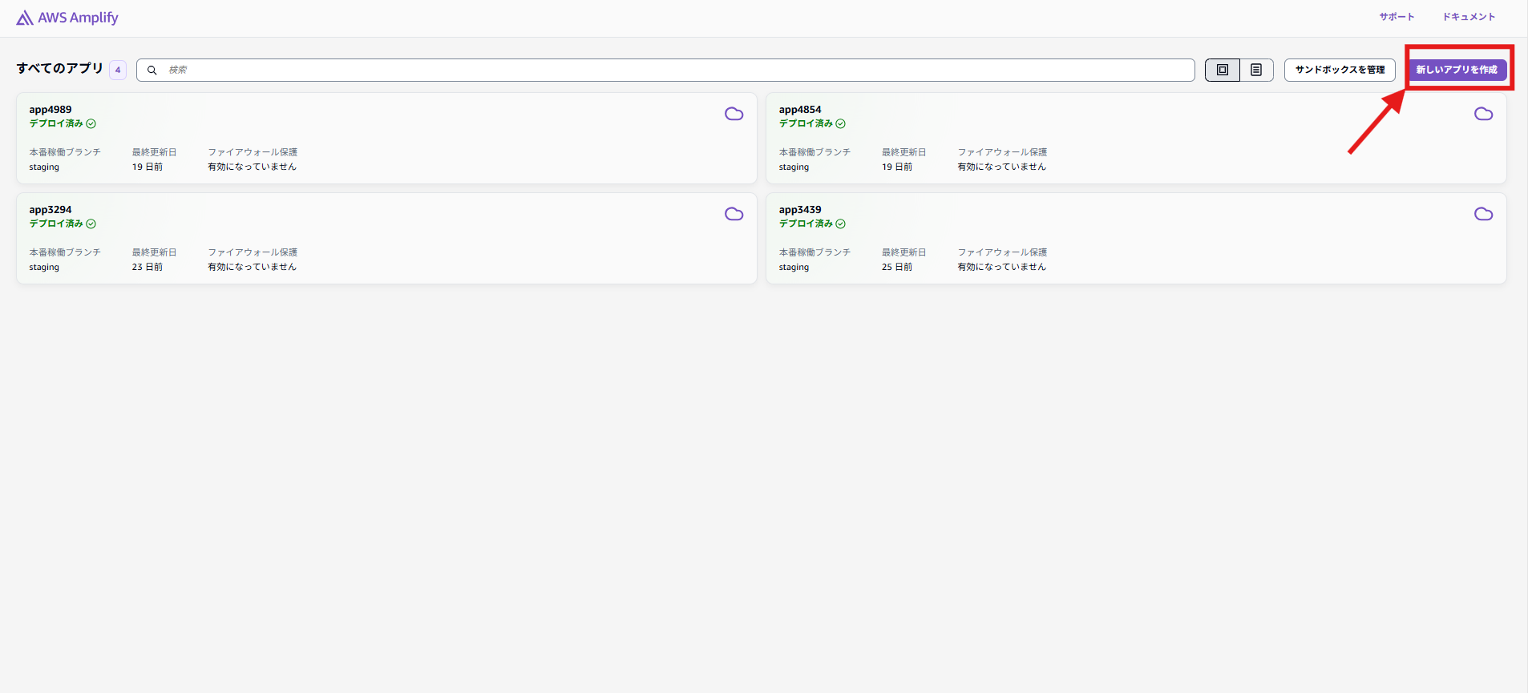The image size is (1528, 693).
Task: Click deployed checkmark icon on app4854
Action: (841, 123)
